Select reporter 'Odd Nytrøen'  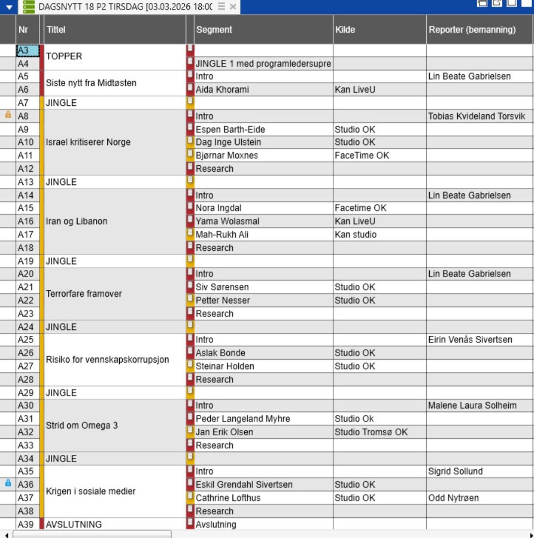click(480, 498)
